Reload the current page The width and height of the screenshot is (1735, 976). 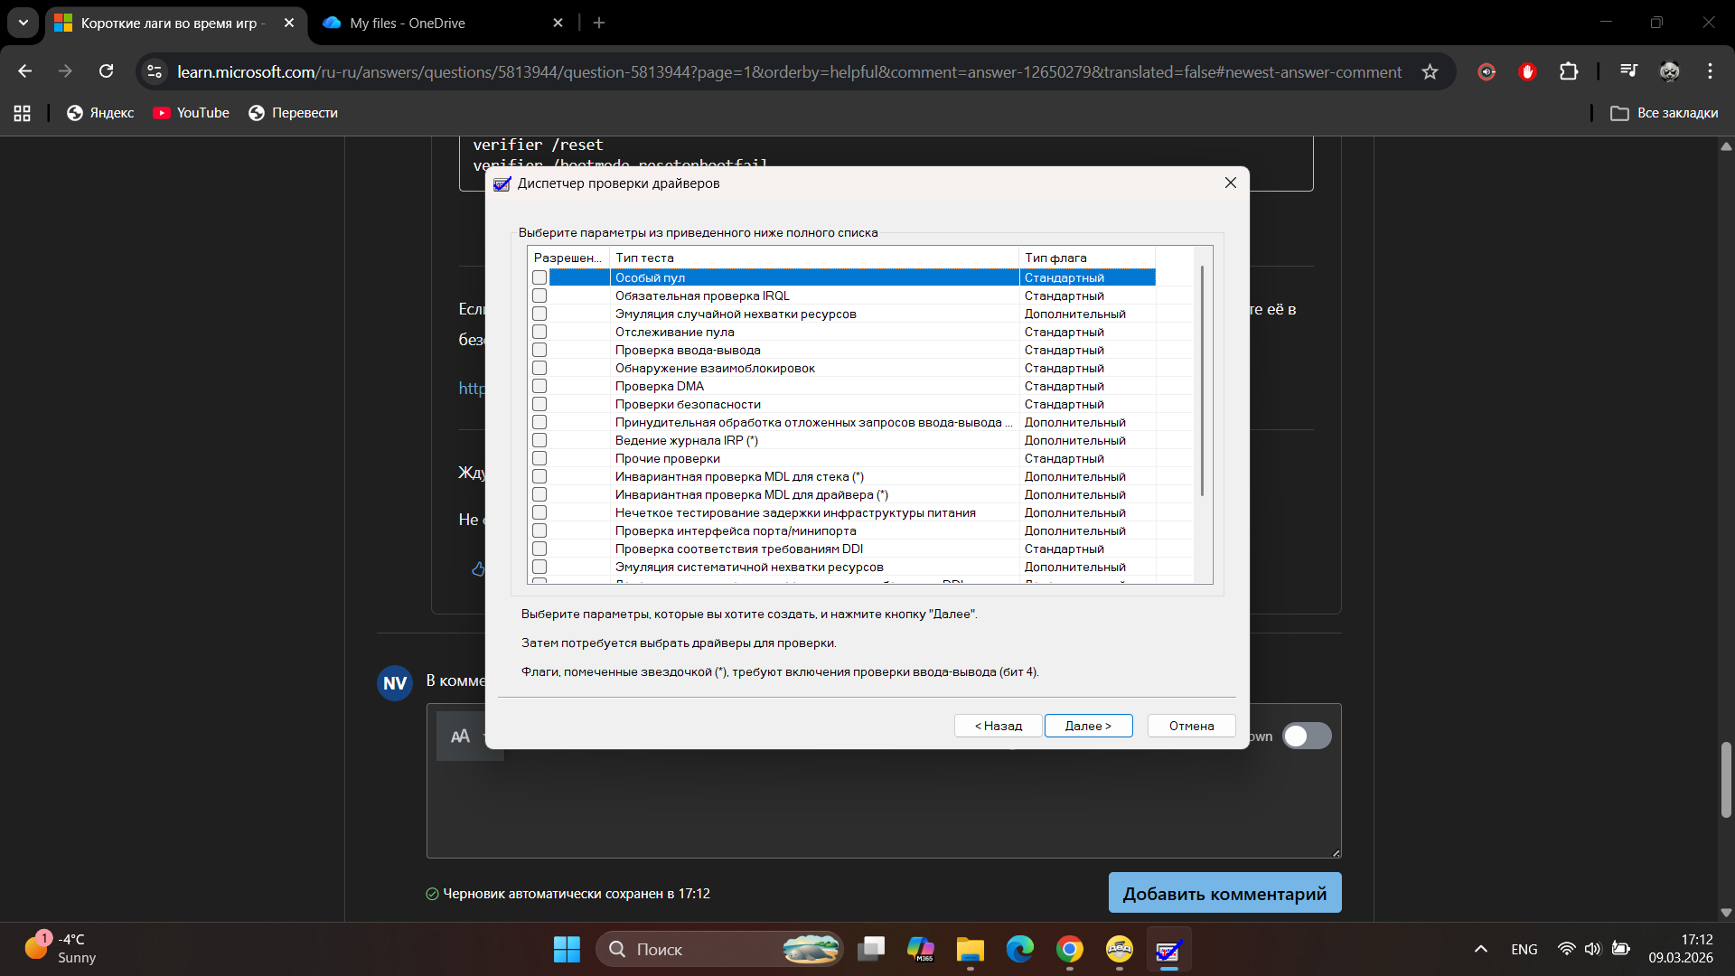click(106, 71)
